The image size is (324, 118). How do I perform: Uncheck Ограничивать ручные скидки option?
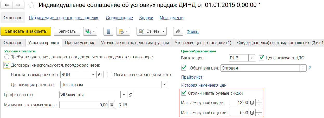click(184, 93)
